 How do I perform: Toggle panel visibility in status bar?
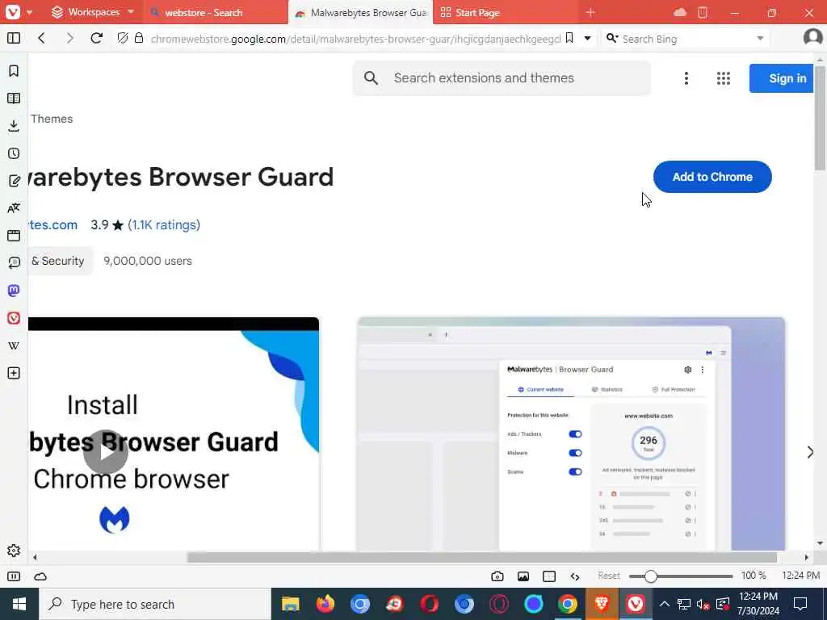click(14, 576)
